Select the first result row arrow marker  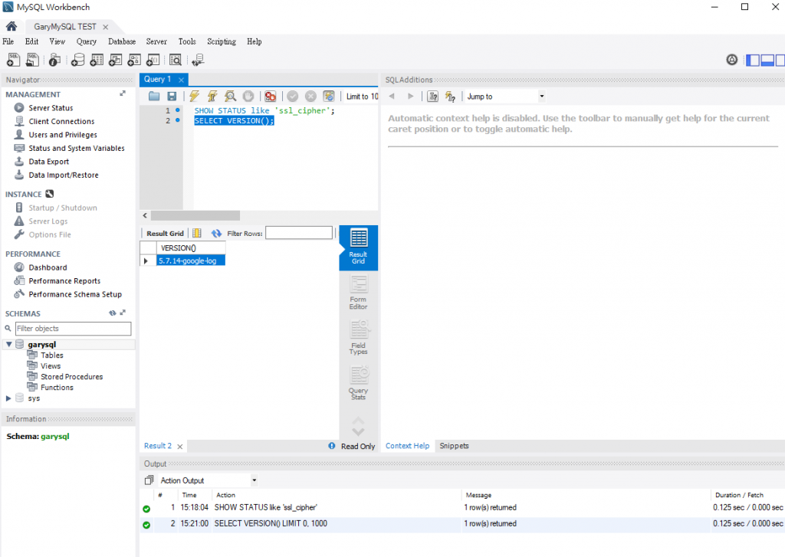[x=146, y=260]
